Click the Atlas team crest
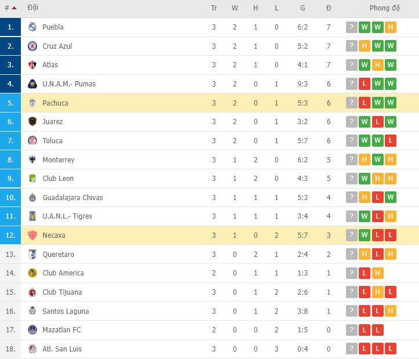The height and width of the screenshot is (359, 419). (x=32, y=65)
